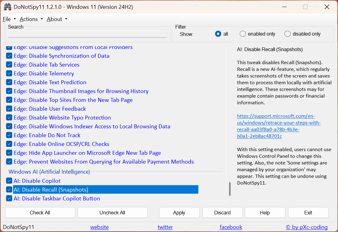338x232 pixels.
Task: Click the Search input field
Action: click(x=88, y=34)
